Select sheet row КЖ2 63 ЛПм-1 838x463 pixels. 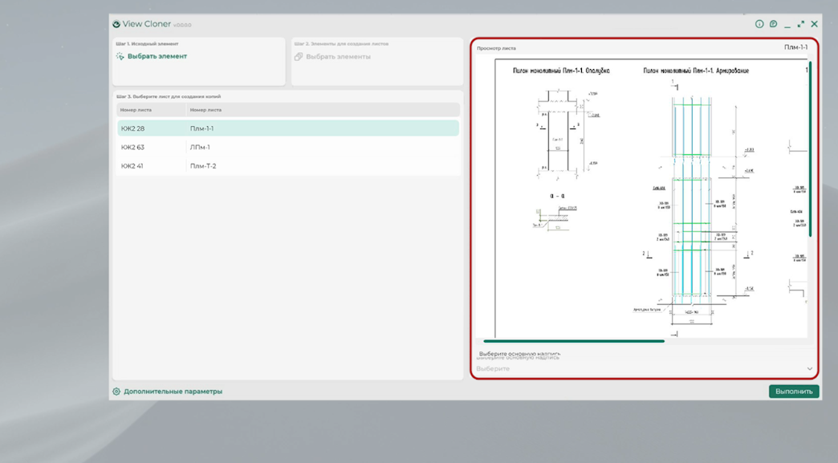(287, 148)
